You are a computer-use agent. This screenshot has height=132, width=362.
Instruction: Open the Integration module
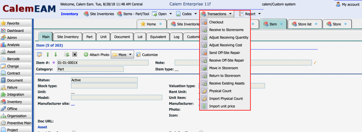tap(16, 94)
